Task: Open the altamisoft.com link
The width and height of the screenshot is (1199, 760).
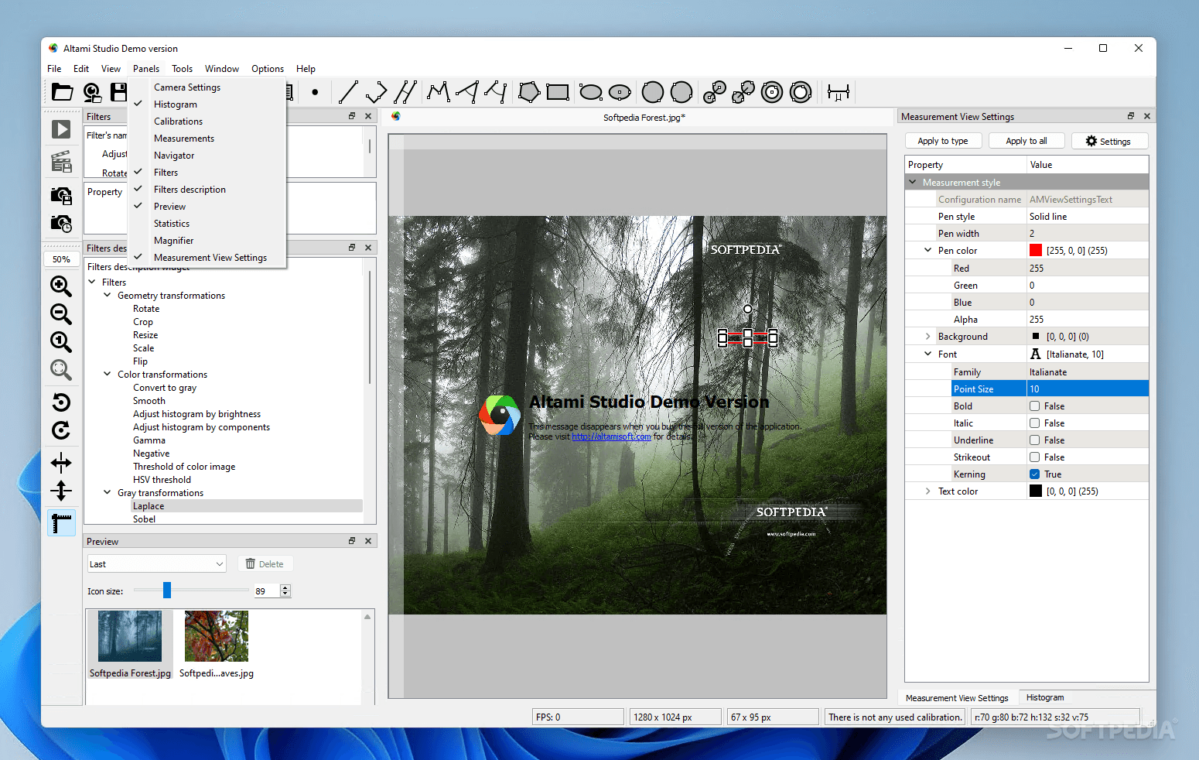Action: point(611,436)
